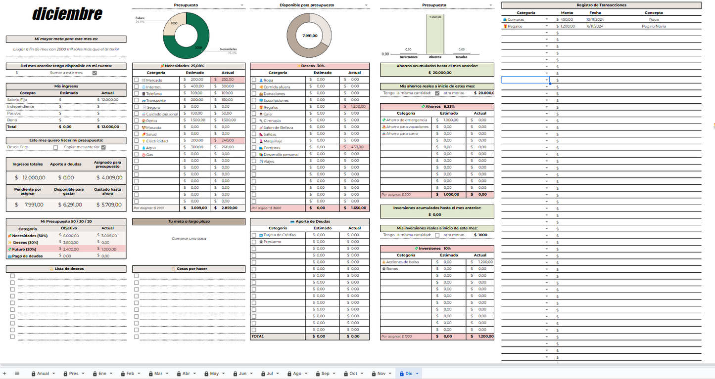Screen dimensions: 715x379
Task: Switch to the Nov sheet tab
Action: (381, 374)
